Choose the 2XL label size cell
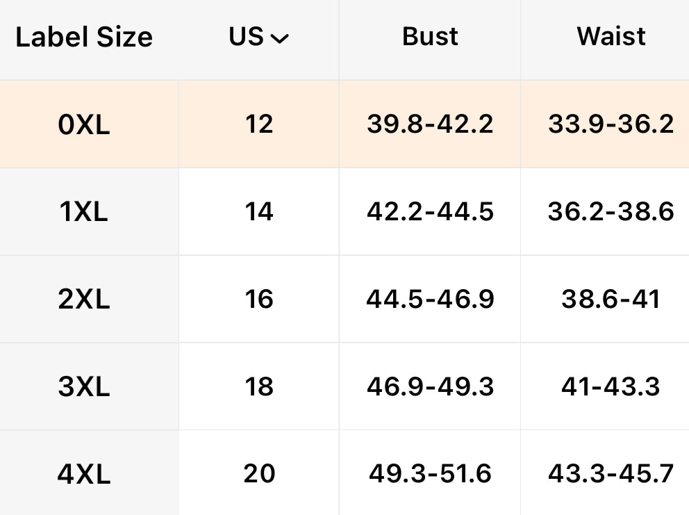 84,300
